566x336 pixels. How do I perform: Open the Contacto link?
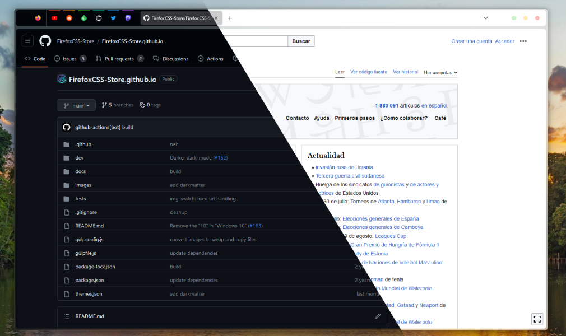coord(298,118)
